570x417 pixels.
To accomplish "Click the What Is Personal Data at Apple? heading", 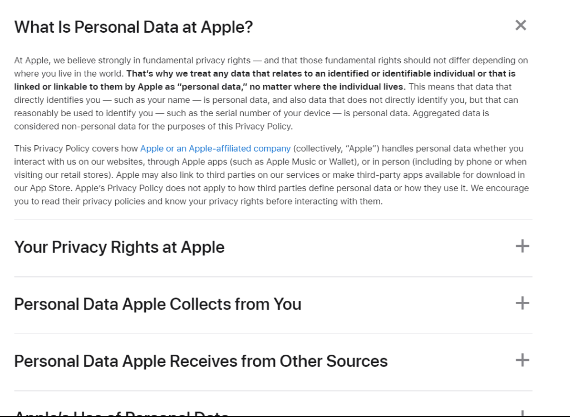I will tap(134, 27).
